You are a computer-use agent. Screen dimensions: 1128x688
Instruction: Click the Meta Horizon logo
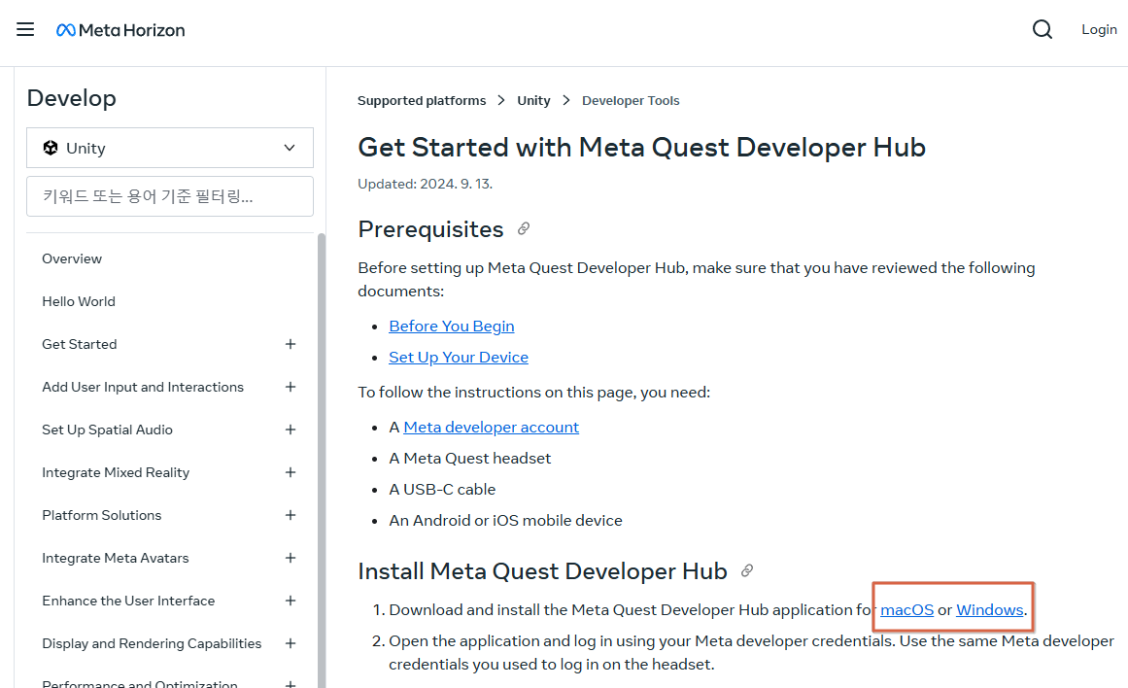[x=120, y=29]
